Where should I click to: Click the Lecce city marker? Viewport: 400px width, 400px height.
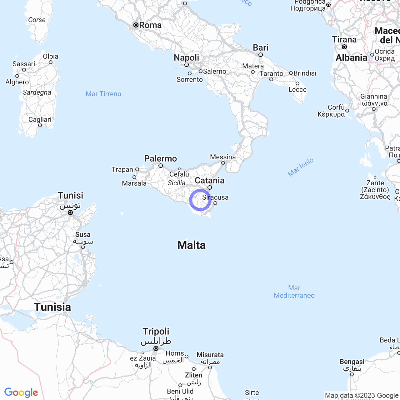[x=297, y=83]
